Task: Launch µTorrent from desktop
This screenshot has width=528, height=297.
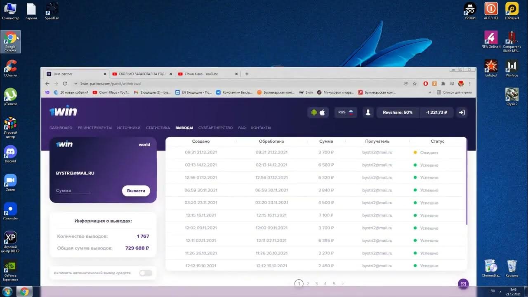Action: tap(10, 97)
